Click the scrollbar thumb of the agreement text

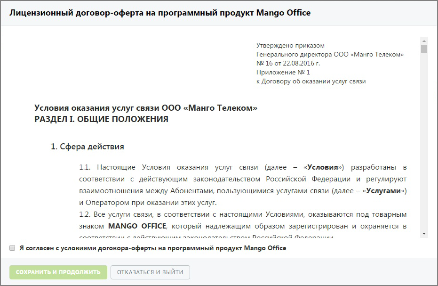pos(424,49)
